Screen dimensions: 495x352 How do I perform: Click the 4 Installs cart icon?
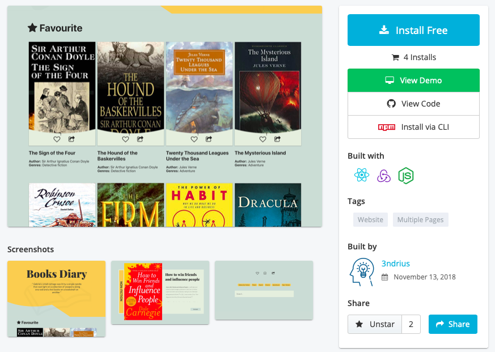click(x=395, y=57)
